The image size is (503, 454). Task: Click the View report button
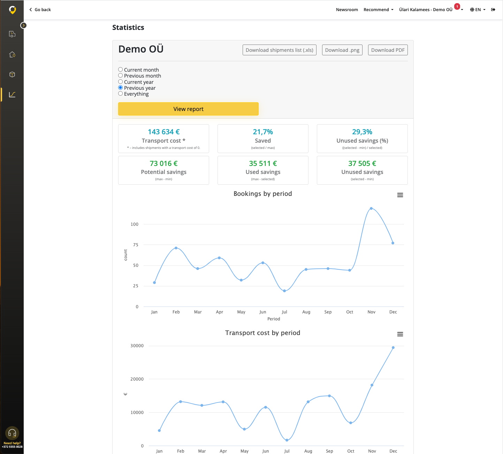coord(188,109)
